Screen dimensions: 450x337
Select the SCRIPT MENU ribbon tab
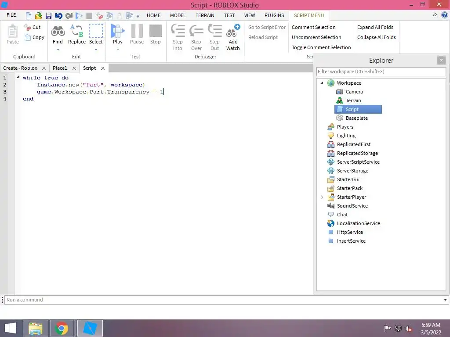point(309,15)
